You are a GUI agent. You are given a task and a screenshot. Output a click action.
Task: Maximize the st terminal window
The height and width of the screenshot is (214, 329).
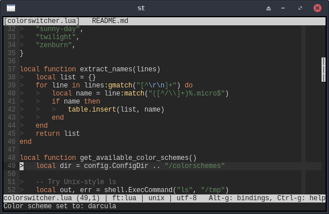pyautogui.click(x=300, y=8)
